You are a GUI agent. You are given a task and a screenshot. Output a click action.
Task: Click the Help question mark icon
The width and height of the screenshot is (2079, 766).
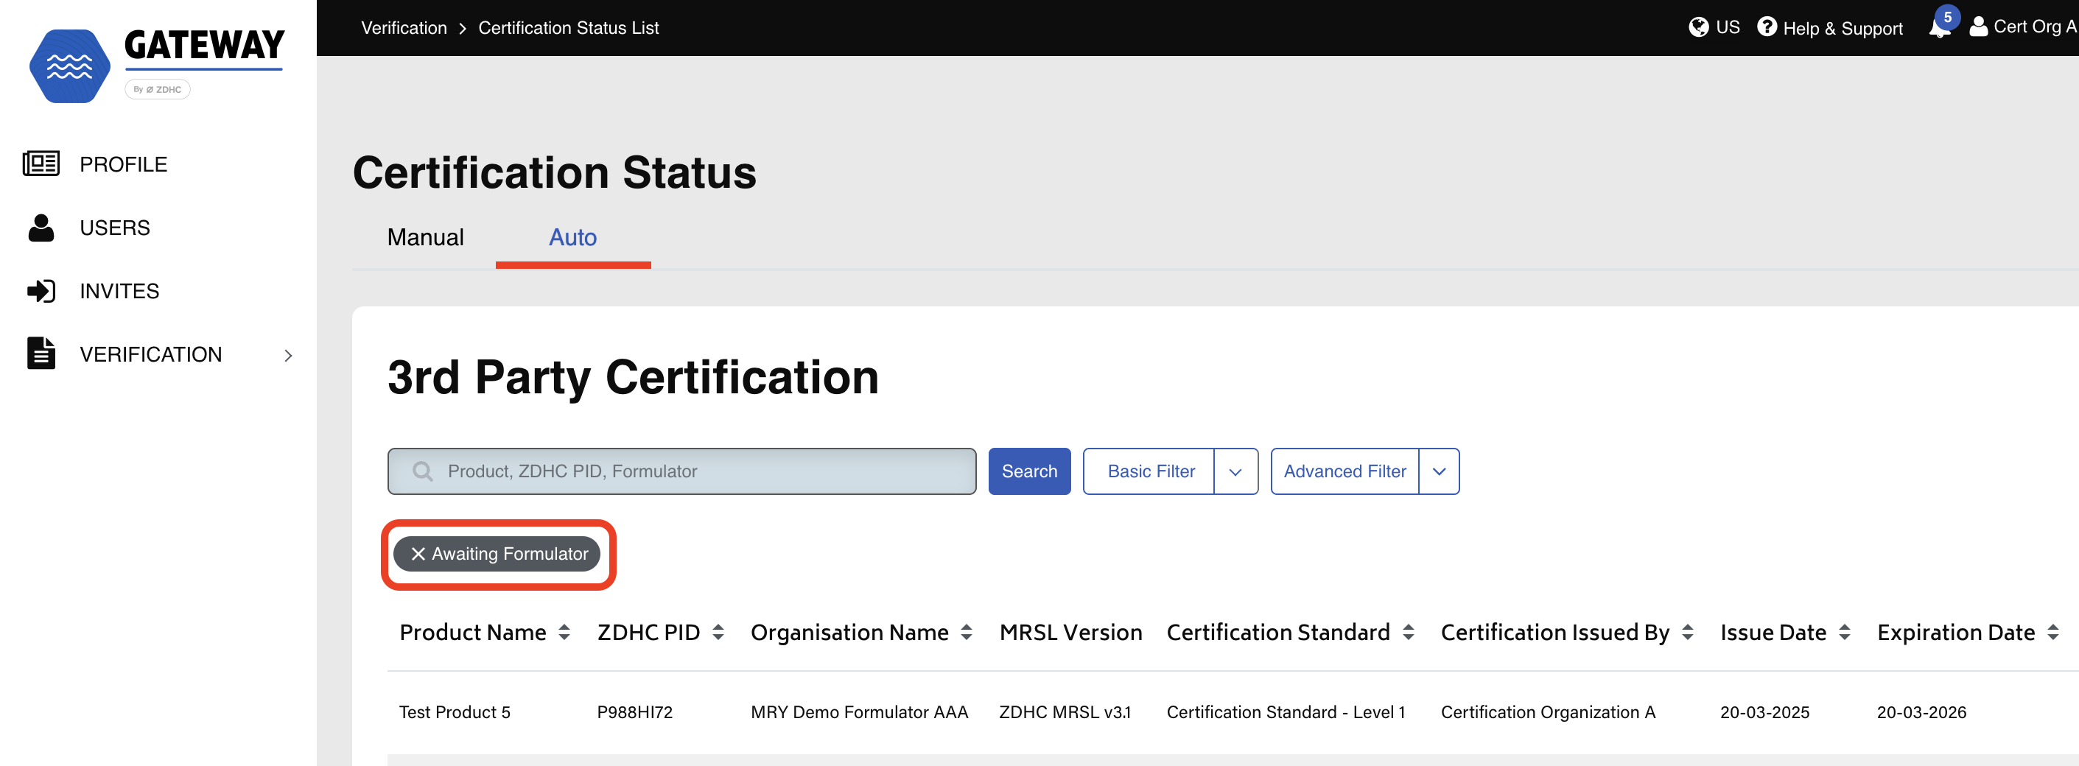coord(1767,27)
